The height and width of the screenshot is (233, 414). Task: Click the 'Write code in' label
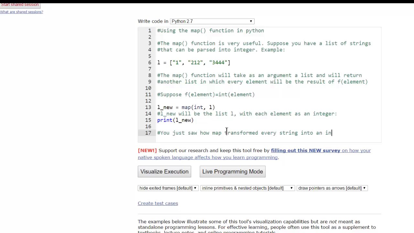pyautogui.click(x=153, y=21)
